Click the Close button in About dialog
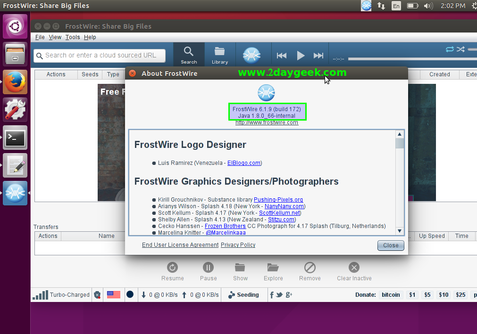The image size is (477, 334). coord(391,245)
